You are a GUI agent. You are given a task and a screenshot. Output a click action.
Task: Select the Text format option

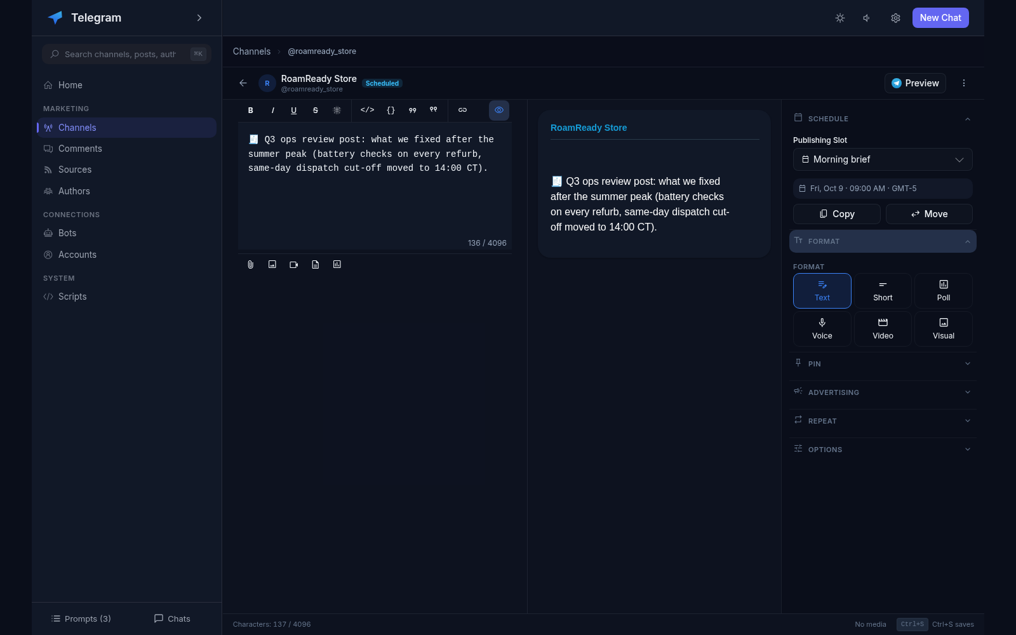tap(822, 291)
